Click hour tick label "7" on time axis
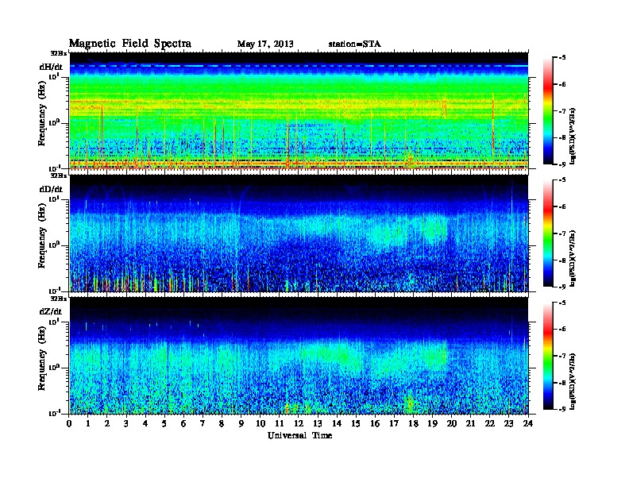Screen dimensions: 629x486 click(203, 423)
